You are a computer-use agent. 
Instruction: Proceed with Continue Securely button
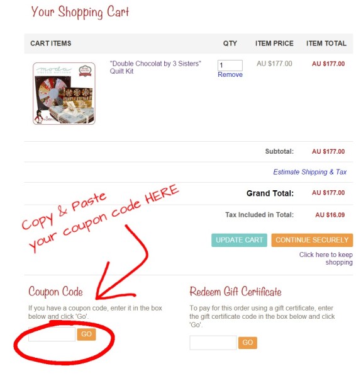click(312, 240)
